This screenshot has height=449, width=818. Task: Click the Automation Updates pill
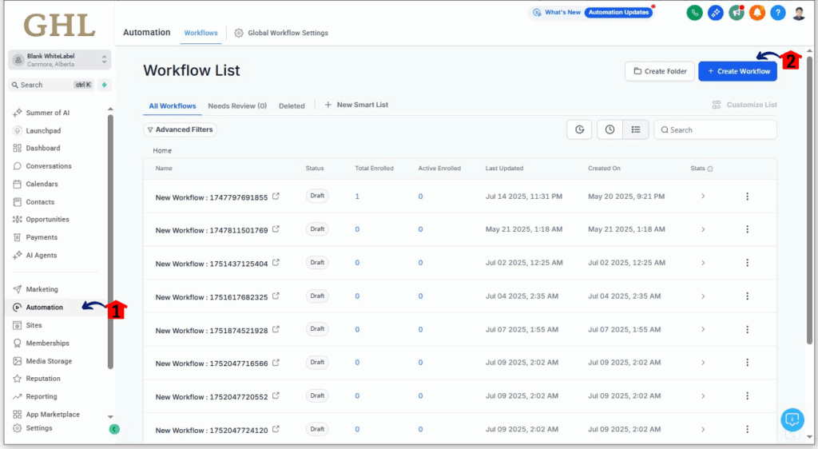click(619, 13)
